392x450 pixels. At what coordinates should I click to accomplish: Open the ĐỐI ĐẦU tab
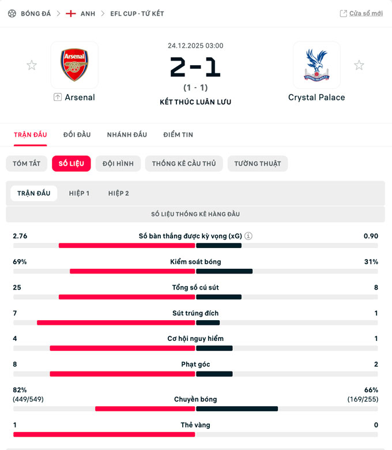click(x=77, y=134)
